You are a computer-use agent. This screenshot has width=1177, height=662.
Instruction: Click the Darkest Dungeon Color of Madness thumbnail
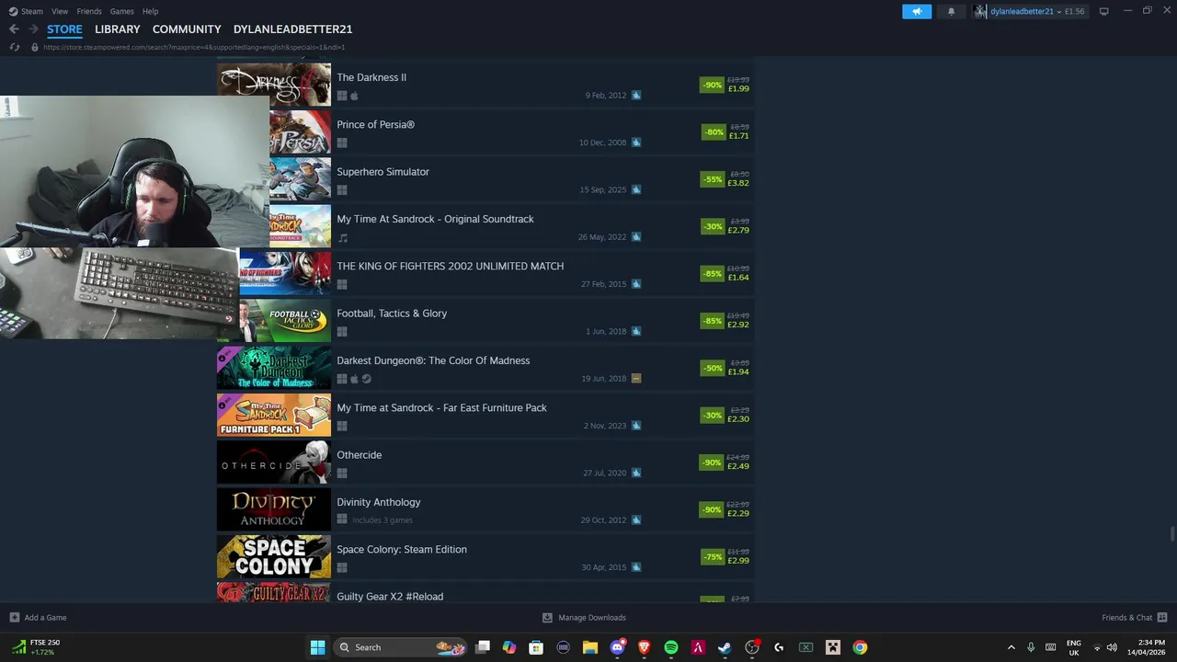click(x=274, y=368)
